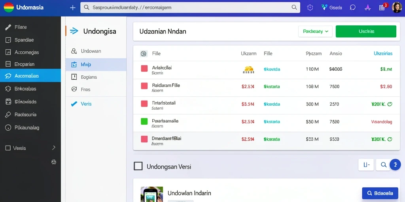The image size is (405, 202).
Task: Select Accomegias in the dark sidebar
Action: (x=30, y=52)
